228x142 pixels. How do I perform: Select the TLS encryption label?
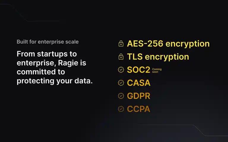click(158, 57)
